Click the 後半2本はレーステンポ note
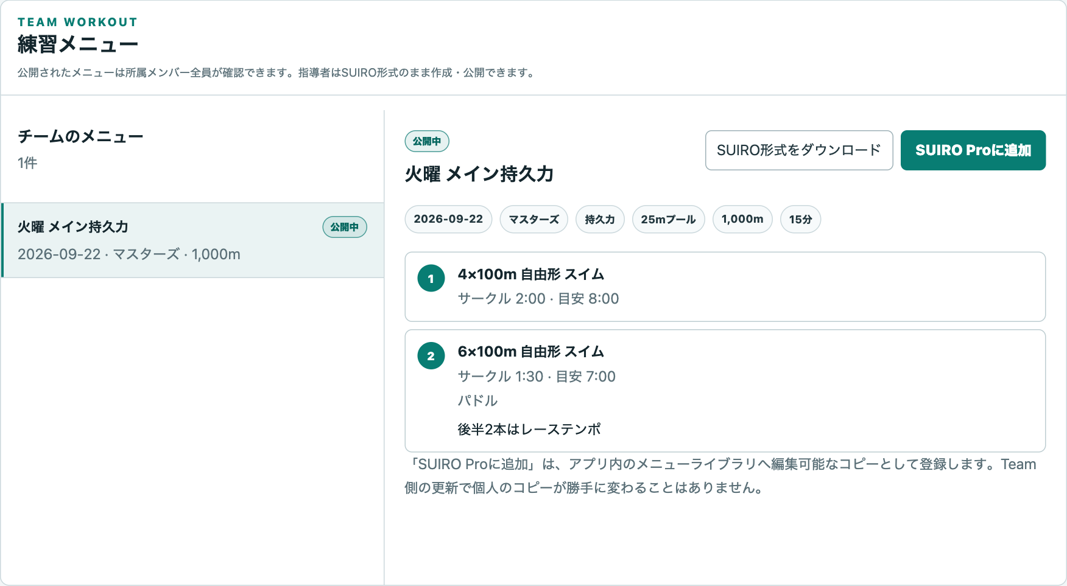Viewport: 1067px width, 586px height. (529, 430)
